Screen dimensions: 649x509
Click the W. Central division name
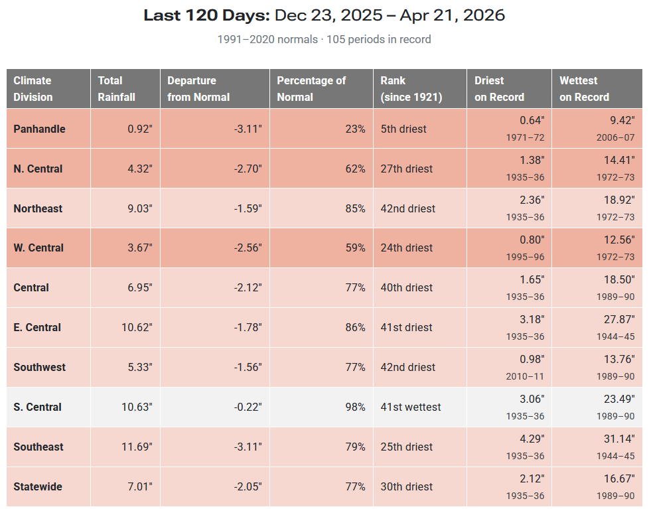(38, 248)
